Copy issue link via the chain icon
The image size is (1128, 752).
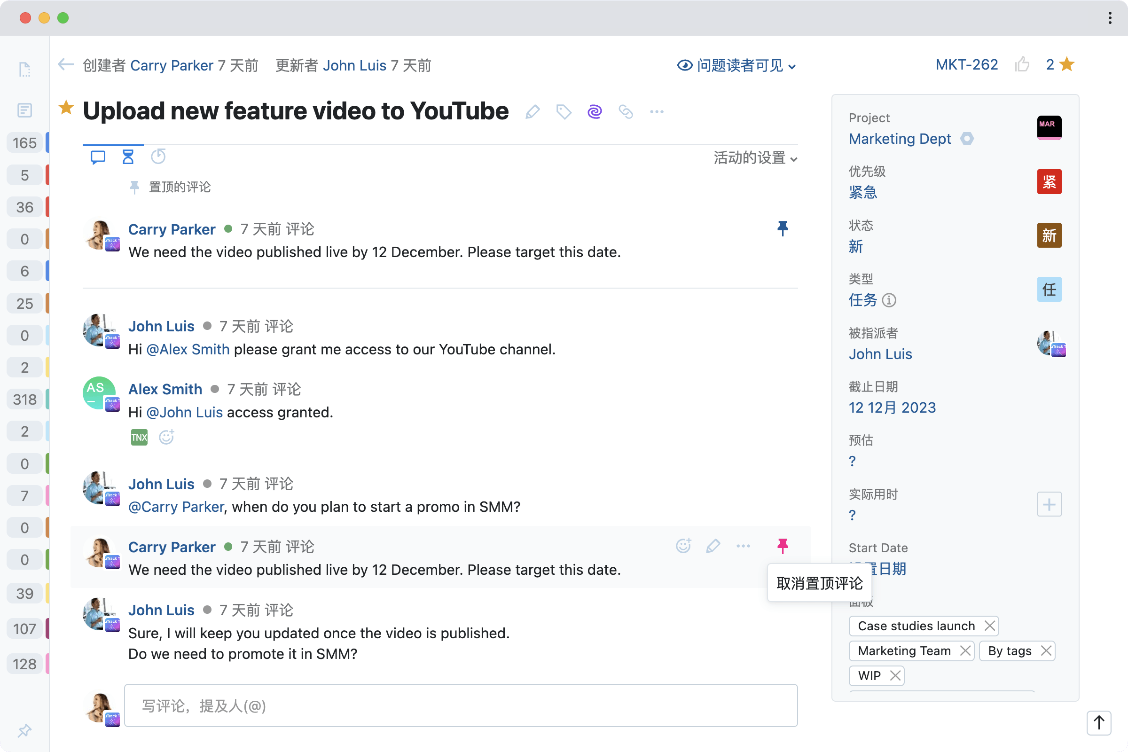coord(626,111)
